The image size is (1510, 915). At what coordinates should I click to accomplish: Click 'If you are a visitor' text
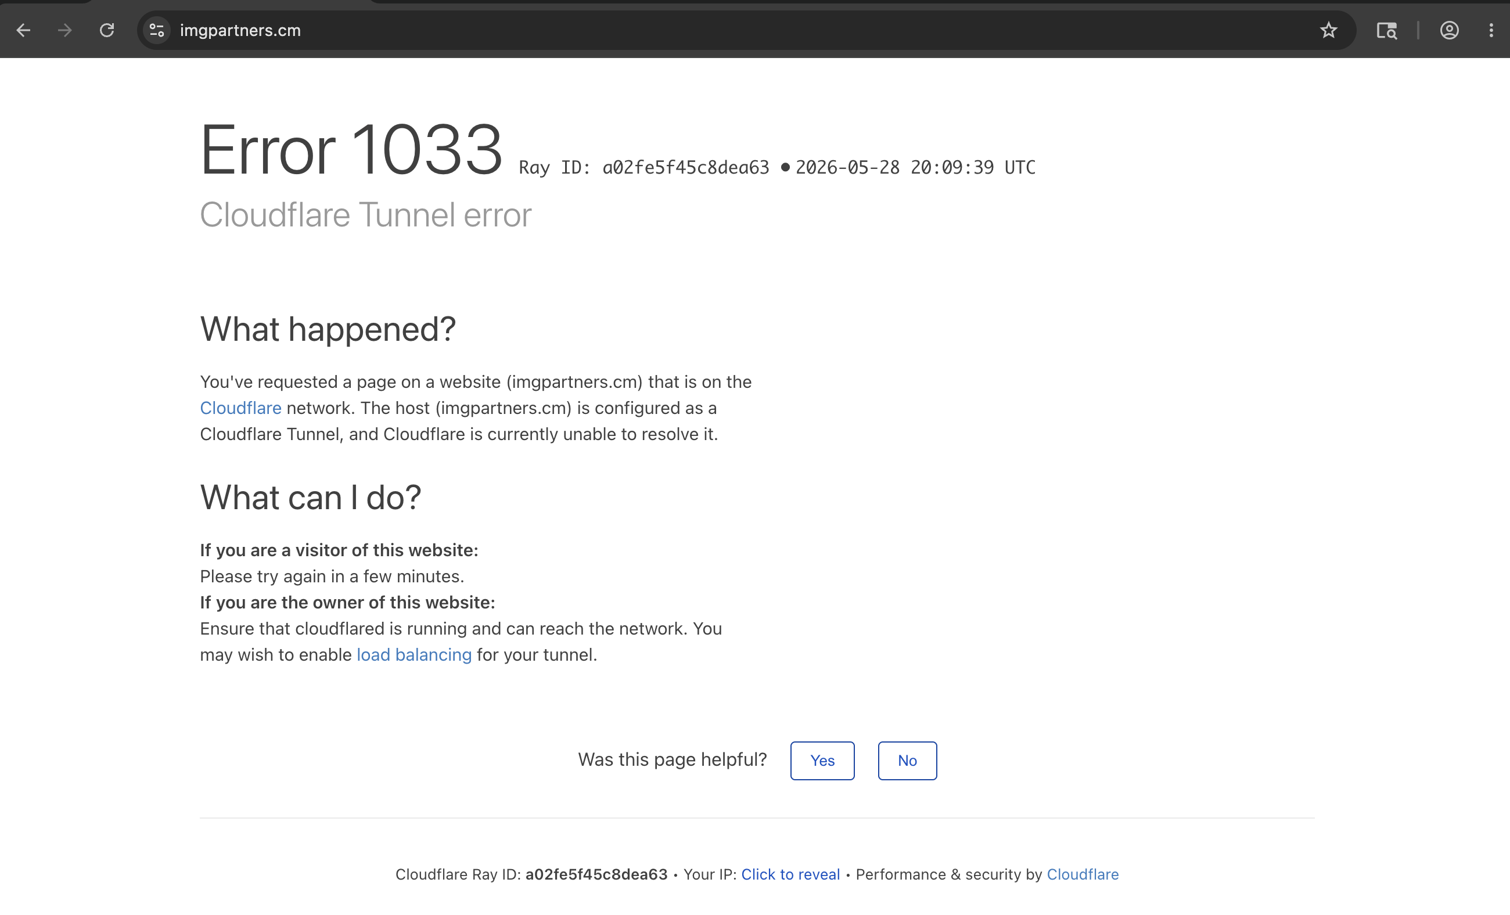coord(339,550)
